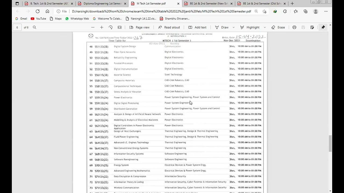344x193 pixels.
Task: Open the Shambhu Shivanan bookmark
Action: tap(175, 18)
